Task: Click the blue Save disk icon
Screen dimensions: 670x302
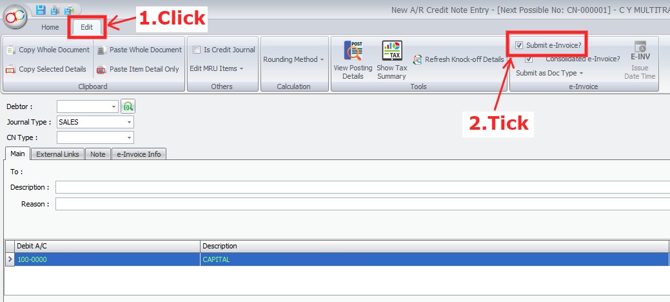Action: tap(41, 9)
